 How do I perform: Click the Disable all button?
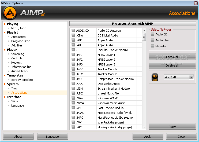tap(172, 65)
